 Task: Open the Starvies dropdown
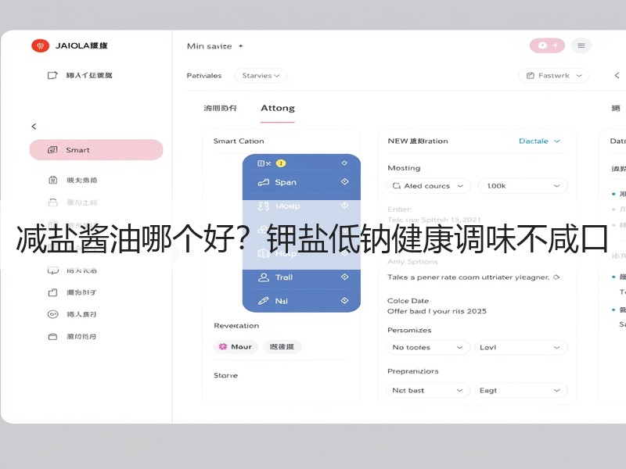[x=261, y=76]
